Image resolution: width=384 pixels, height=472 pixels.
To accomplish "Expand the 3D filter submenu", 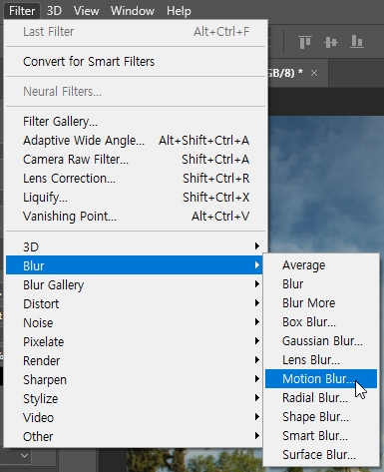I will (136, 246).
